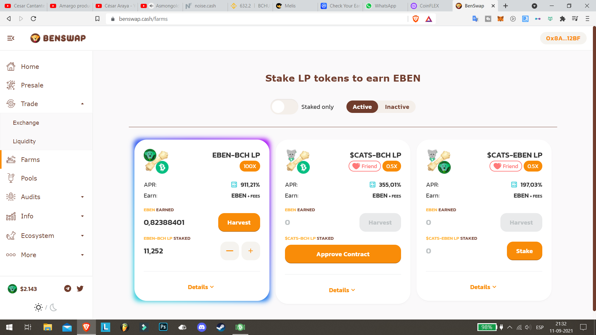Open the Twitter link icon
The width and height of the screenshot is (596, 335).
tap(80, 289)
